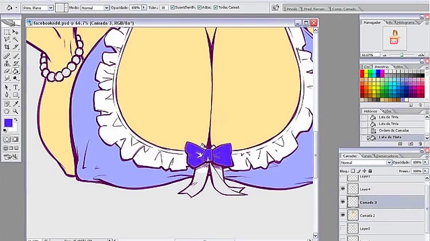Select the Paint Bucket tool in toolbox
Viewport: 430px width, 241px height.
click(x=15, y=71)
